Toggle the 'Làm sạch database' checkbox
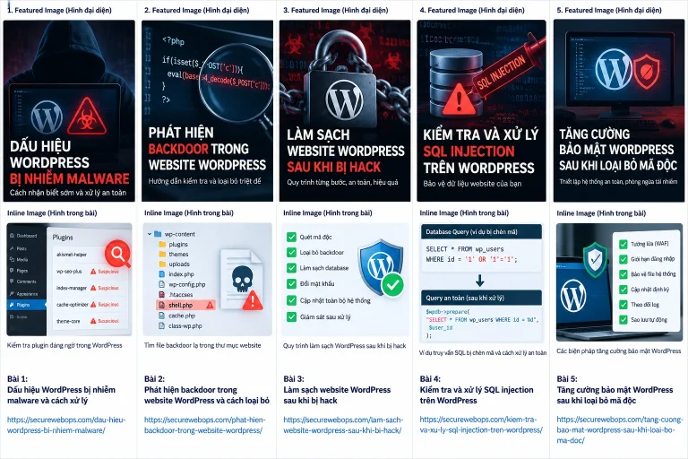The height and width of the screenshot is (459, 688). click(291, 268)
